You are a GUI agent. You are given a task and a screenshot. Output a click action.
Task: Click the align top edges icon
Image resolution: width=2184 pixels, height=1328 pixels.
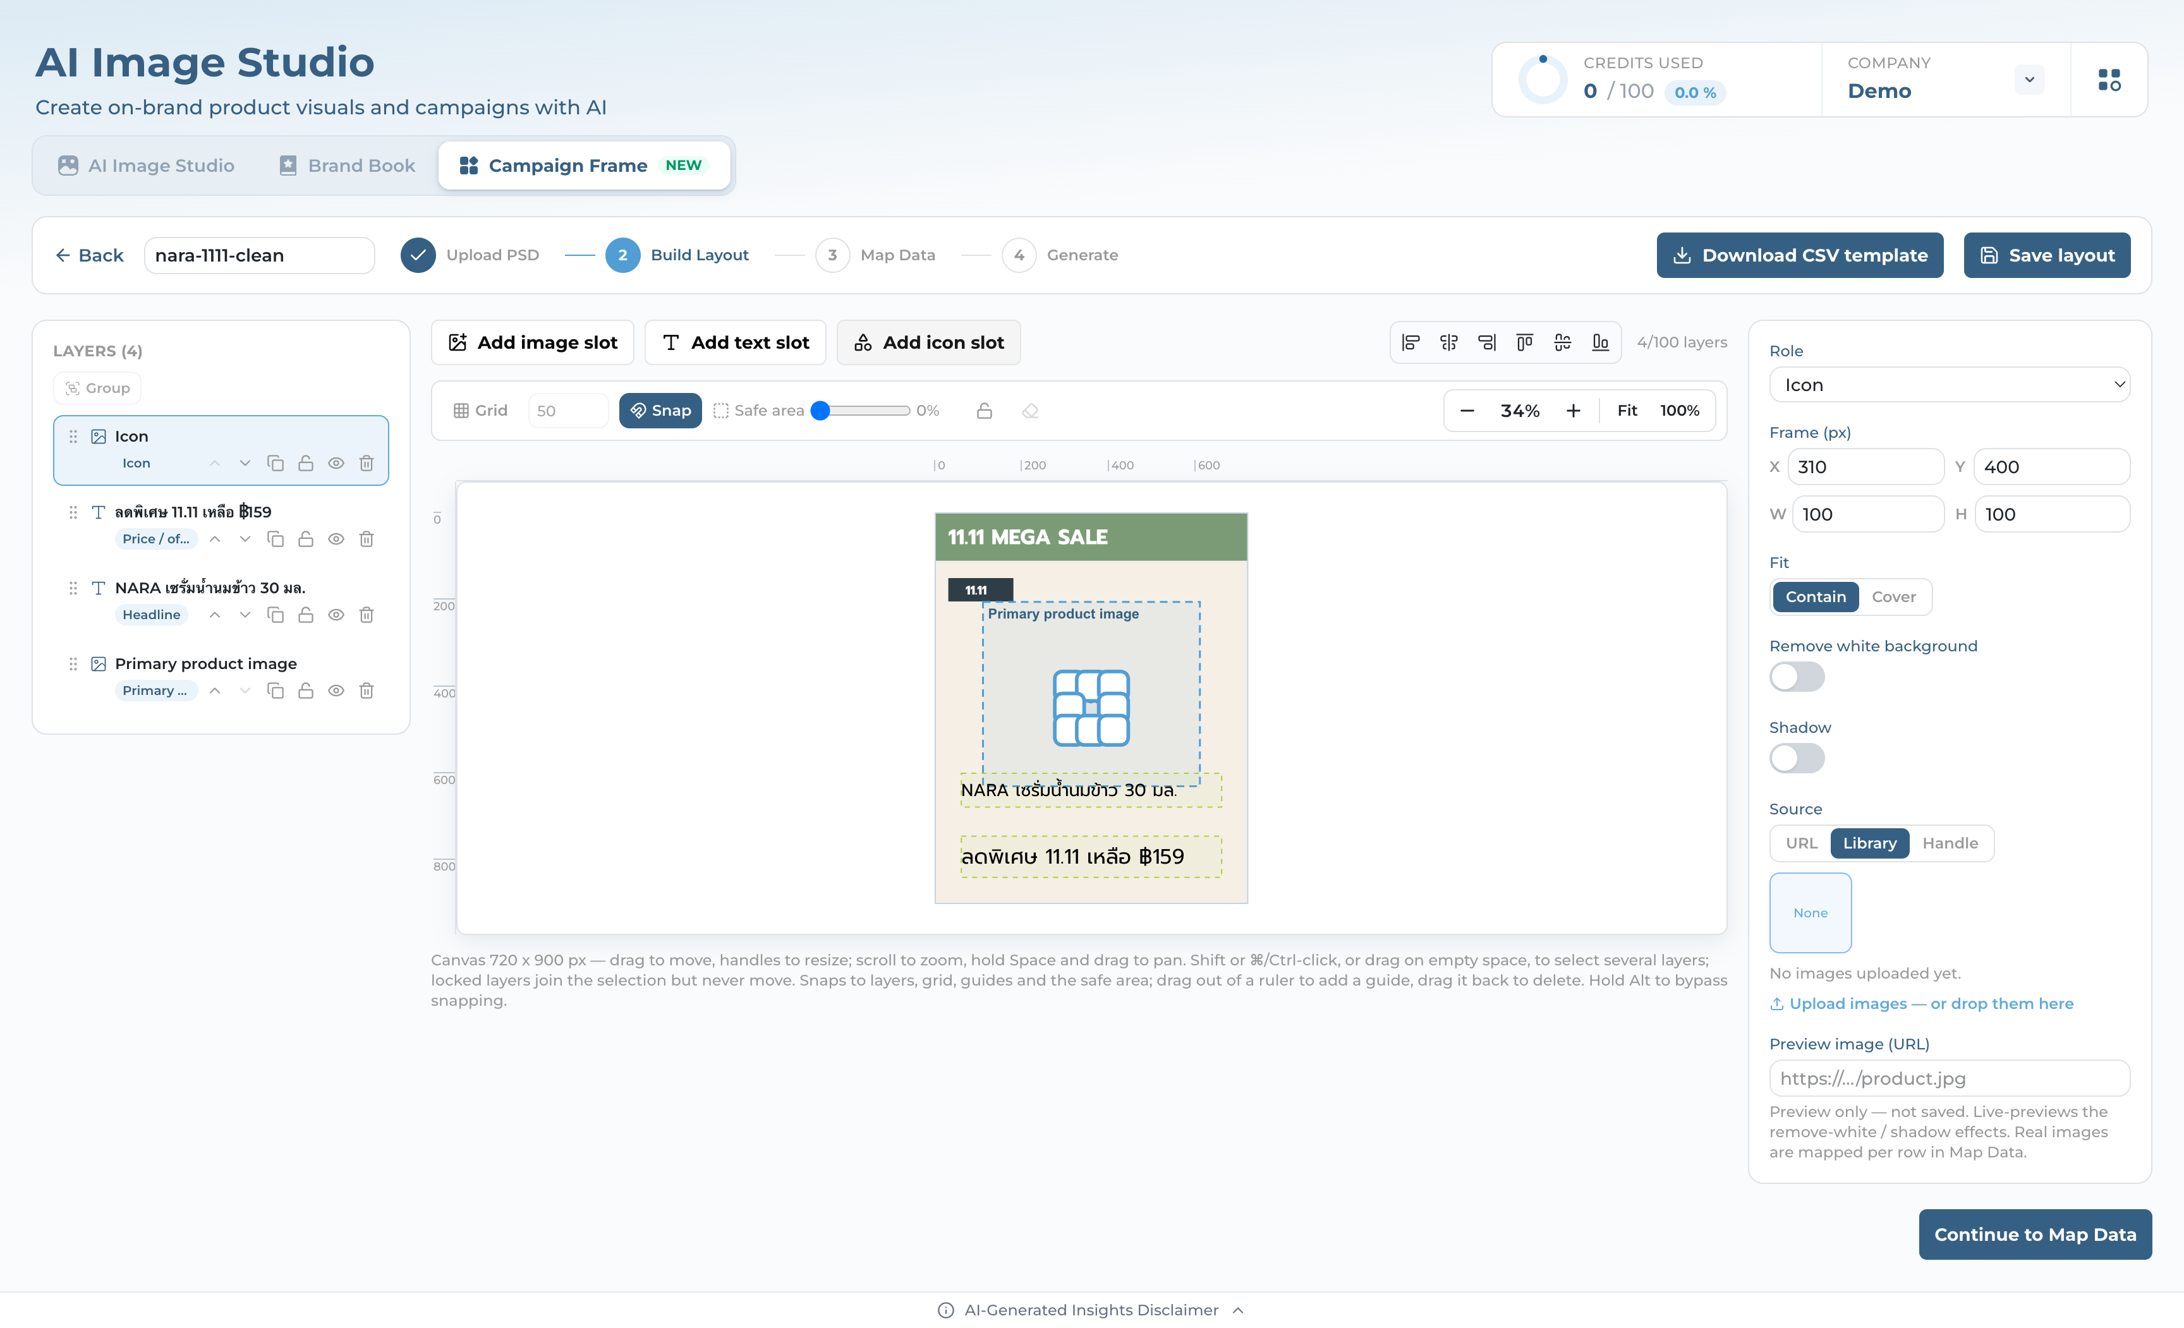[1524, 342]
